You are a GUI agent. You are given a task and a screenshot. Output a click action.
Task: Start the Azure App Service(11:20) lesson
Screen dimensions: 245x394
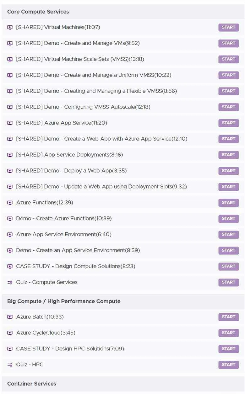pos(229,123)
